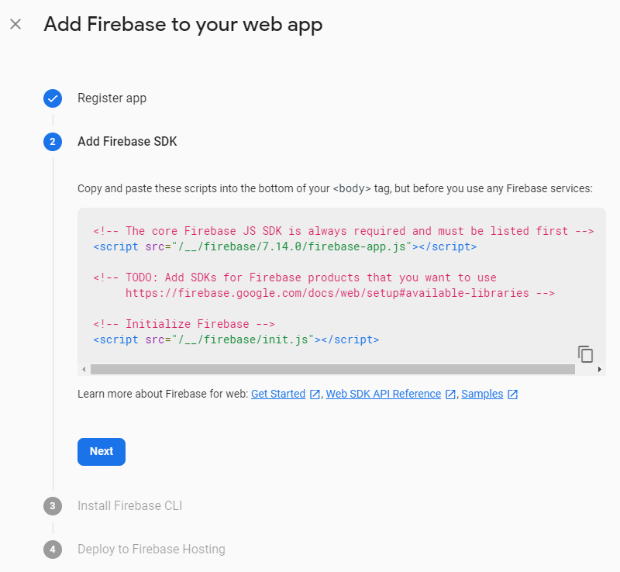
Task: Click the step 2 number circle
Action: click(53, 142)
